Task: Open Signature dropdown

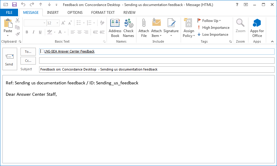Action: (171, 28)
